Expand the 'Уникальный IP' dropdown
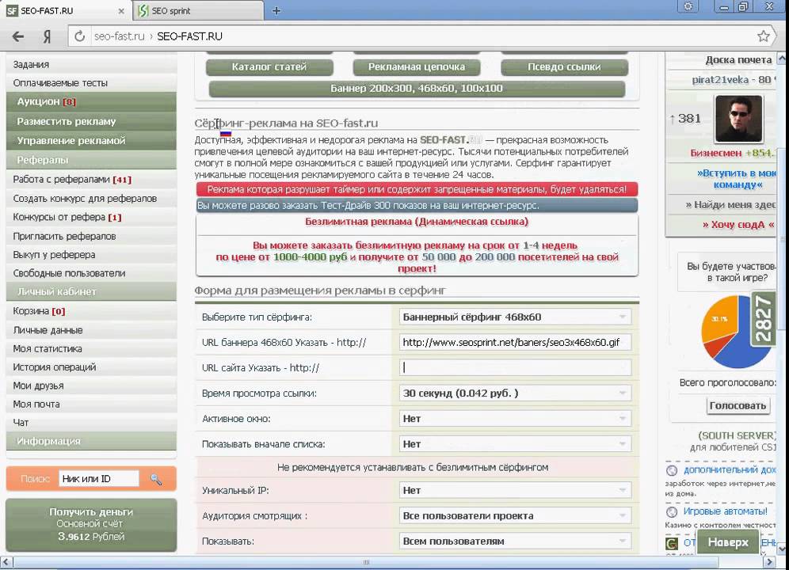Image resolution: width=789 pixels, height=570 pixels. 515,491
